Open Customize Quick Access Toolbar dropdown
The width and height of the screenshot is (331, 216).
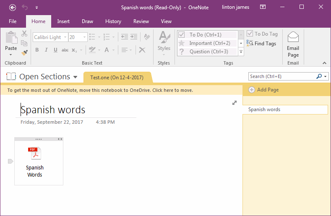point(36,8)
